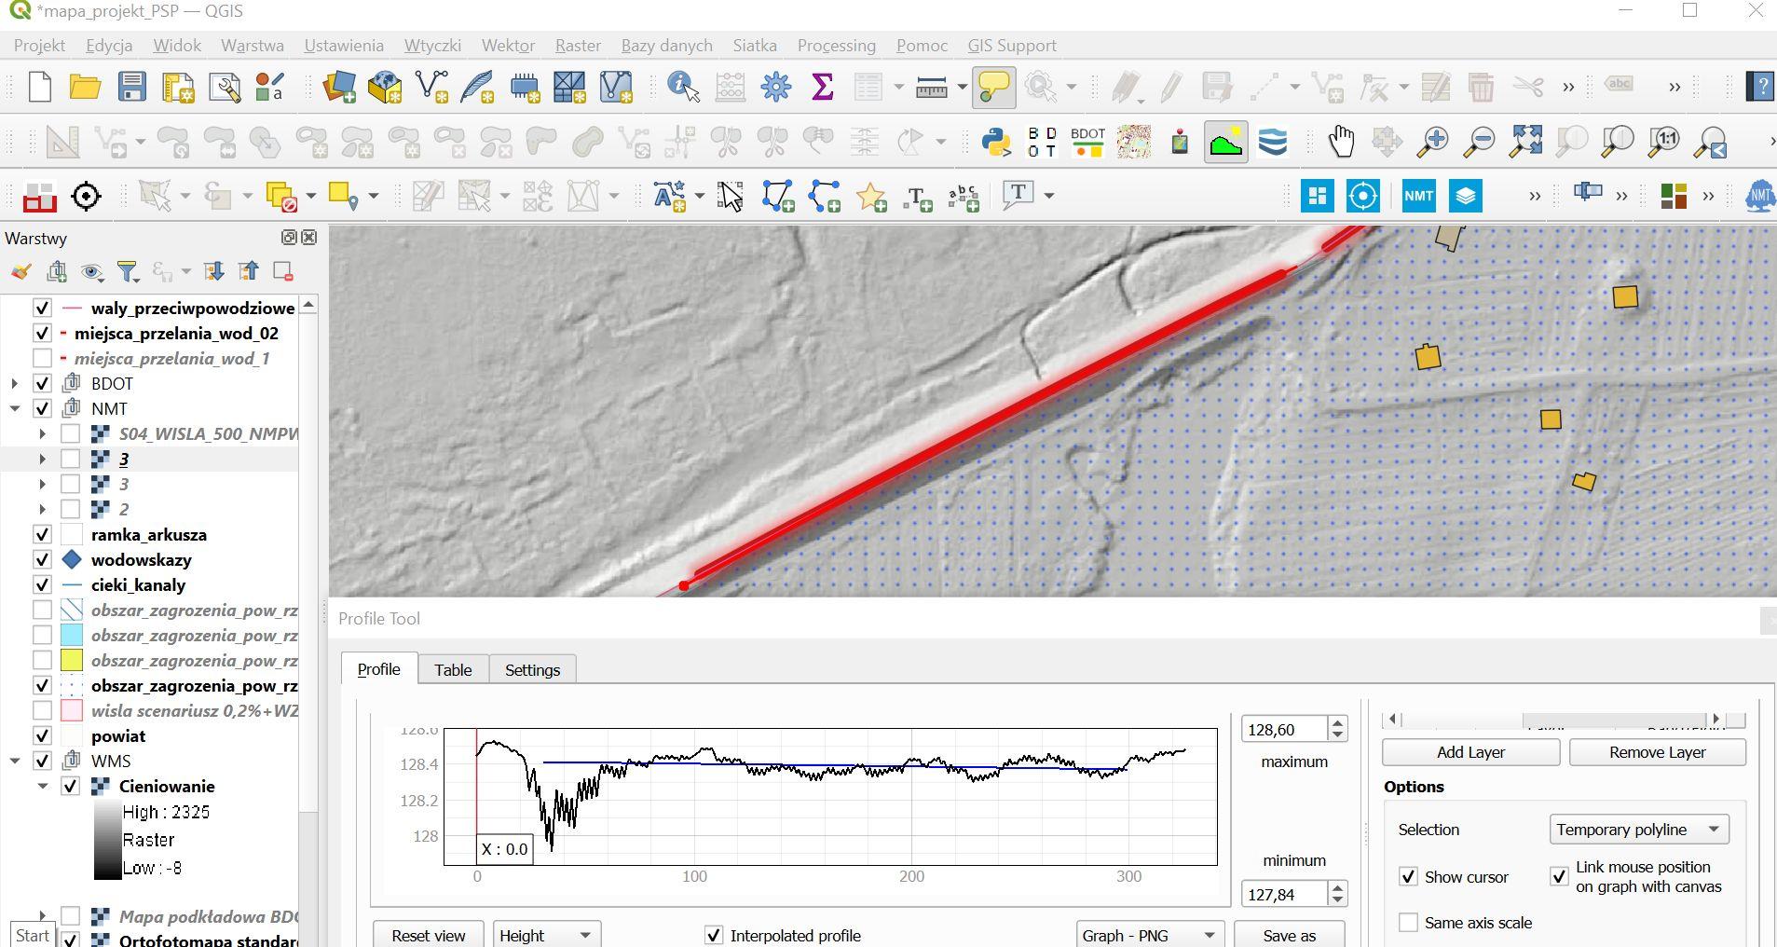Select the Pan Map hand tool
This screenshot has width=1777, height=947.
1340,142
